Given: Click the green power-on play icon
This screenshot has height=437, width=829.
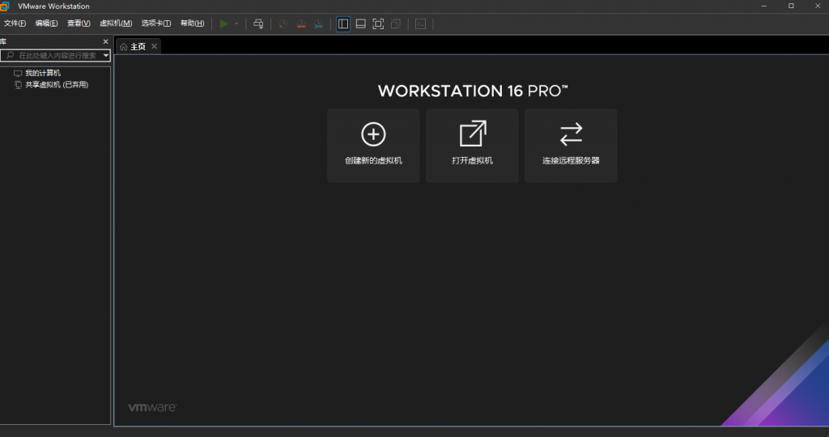Looking at the screenshot, I should [224, 23].
